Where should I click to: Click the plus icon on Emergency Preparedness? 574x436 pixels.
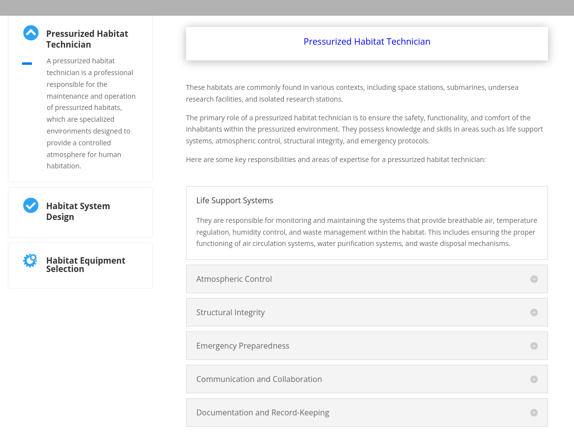click(x=534, y=346)
